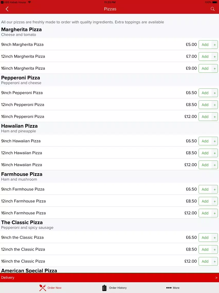
Task: Open the search magnifier icon
Action: click(x=213, y=9)
